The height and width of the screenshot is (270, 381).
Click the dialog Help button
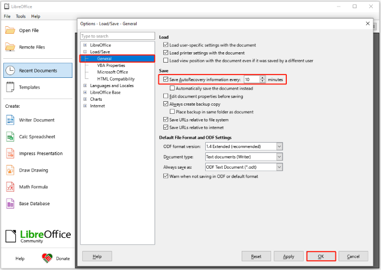pyautogui.click(x=97, y=256)
